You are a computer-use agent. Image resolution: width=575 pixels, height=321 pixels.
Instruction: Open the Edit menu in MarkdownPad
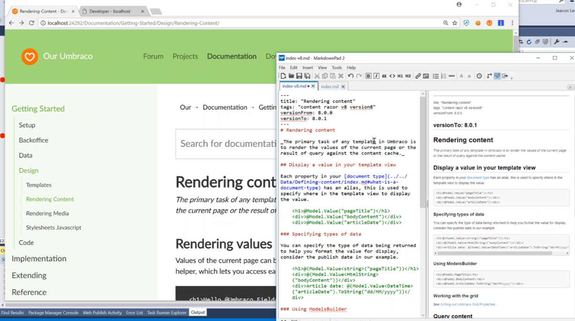pyautogui.click(x=294, y=67)
